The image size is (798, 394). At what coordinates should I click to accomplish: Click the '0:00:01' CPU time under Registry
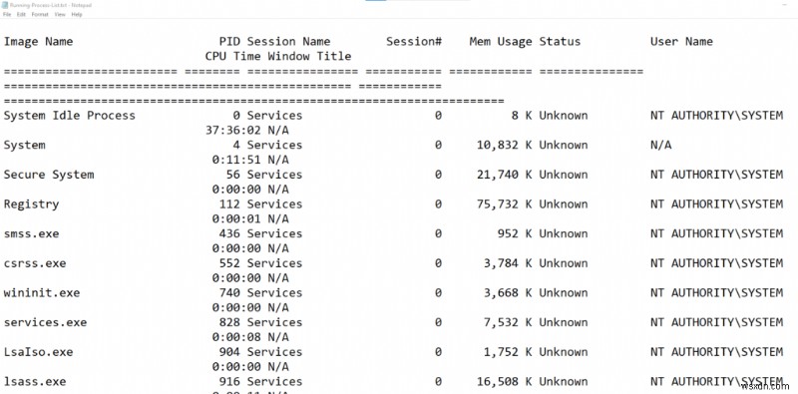click(236, 218)
